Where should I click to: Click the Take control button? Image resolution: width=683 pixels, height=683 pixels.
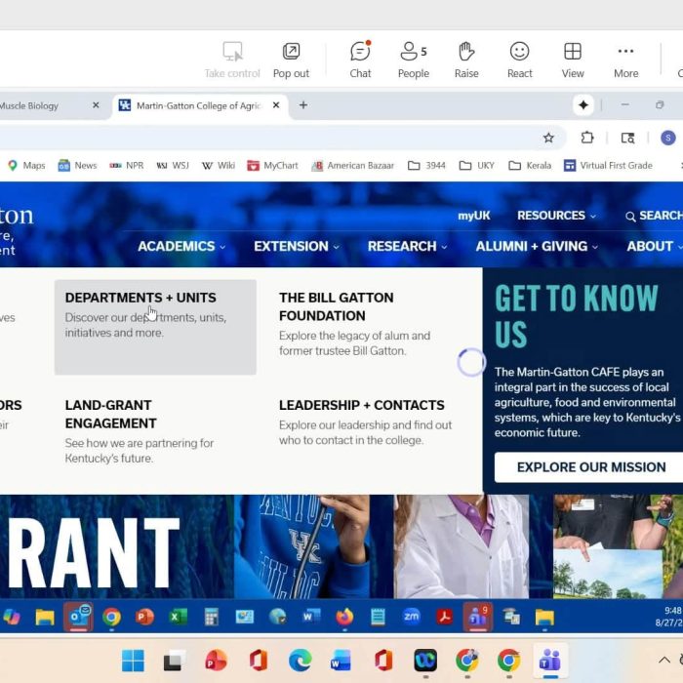232,60
